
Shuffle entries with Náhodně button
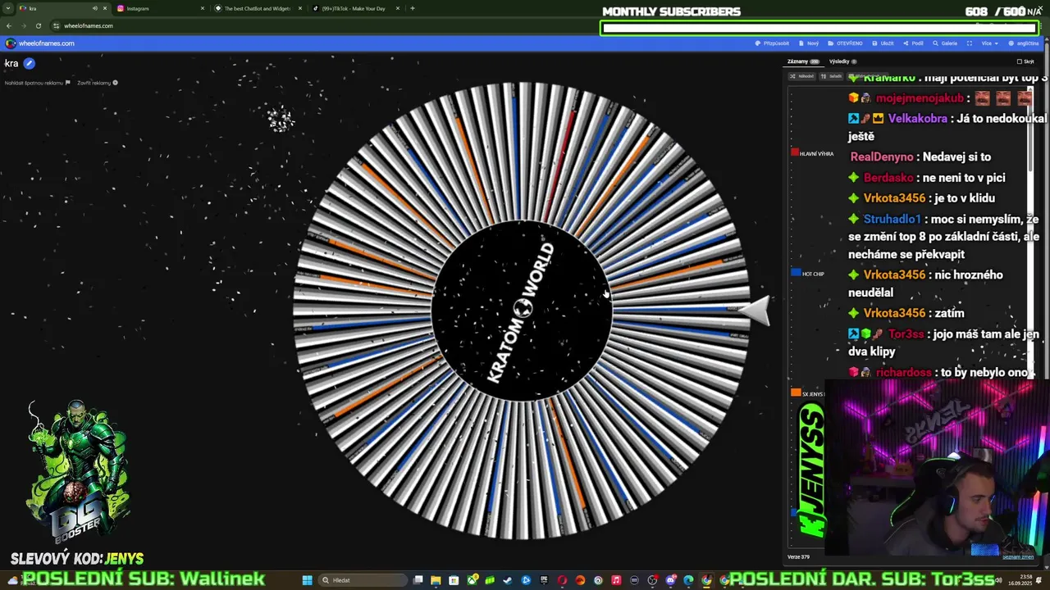(802, 76)
